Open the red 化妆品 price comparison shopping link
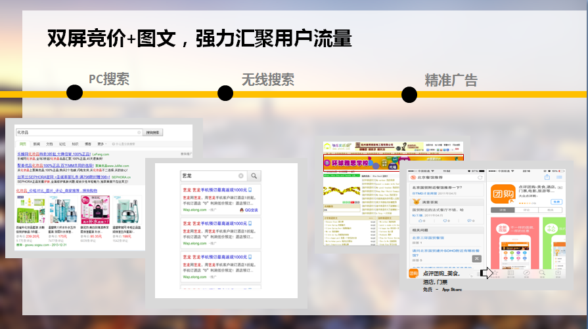 pos(57,191)
